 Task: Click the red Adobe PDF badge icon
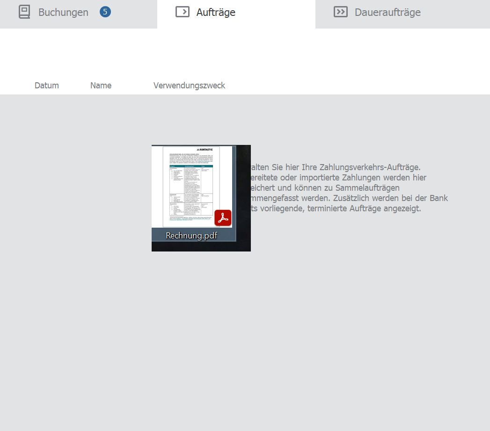coord(223,218)
